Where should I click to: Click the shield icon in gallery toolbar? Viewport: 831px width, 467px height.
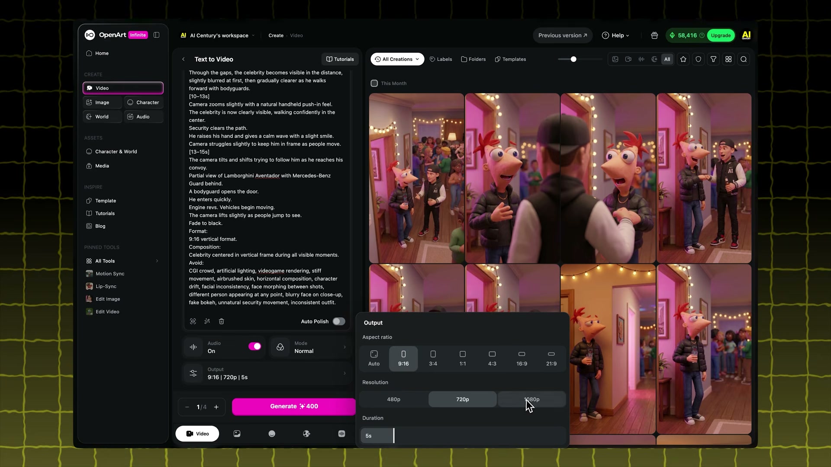[699, 59]
